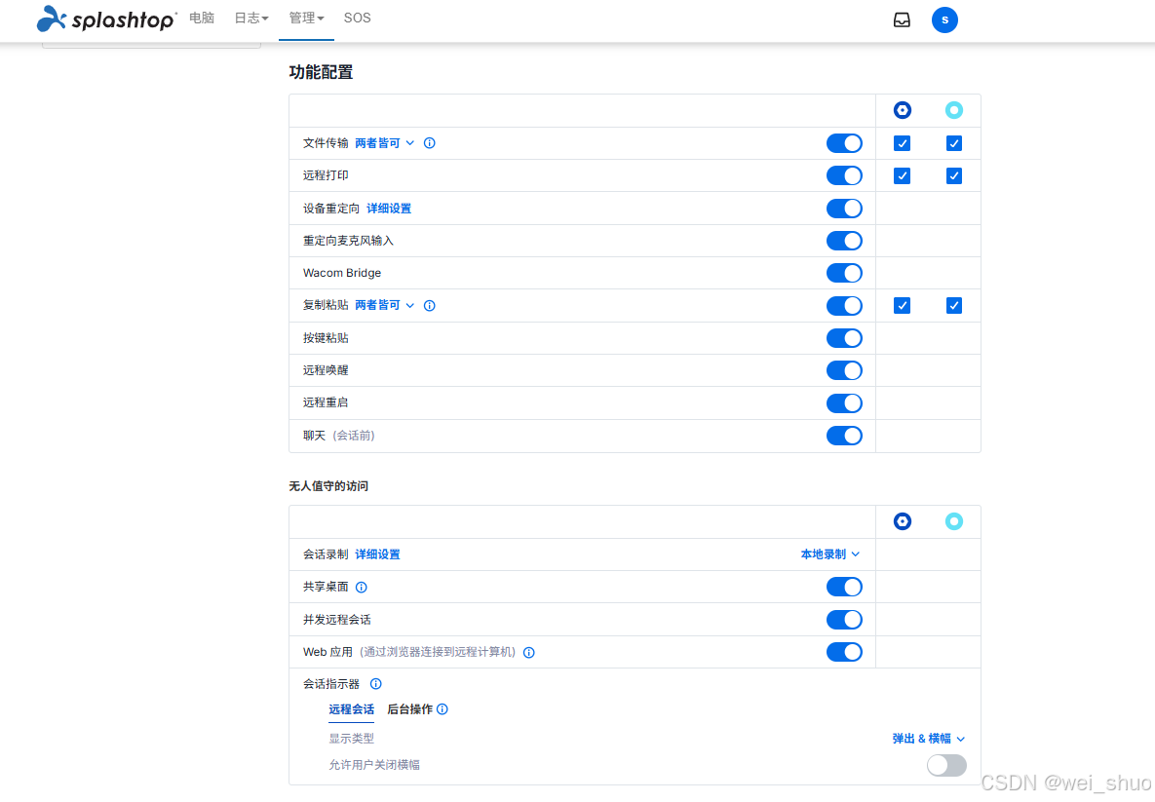Image resolution: width=1155 pixels, height=802 pixels.
Task: Switch to the 后台操作 tab
Action: [x=410, y=709]
